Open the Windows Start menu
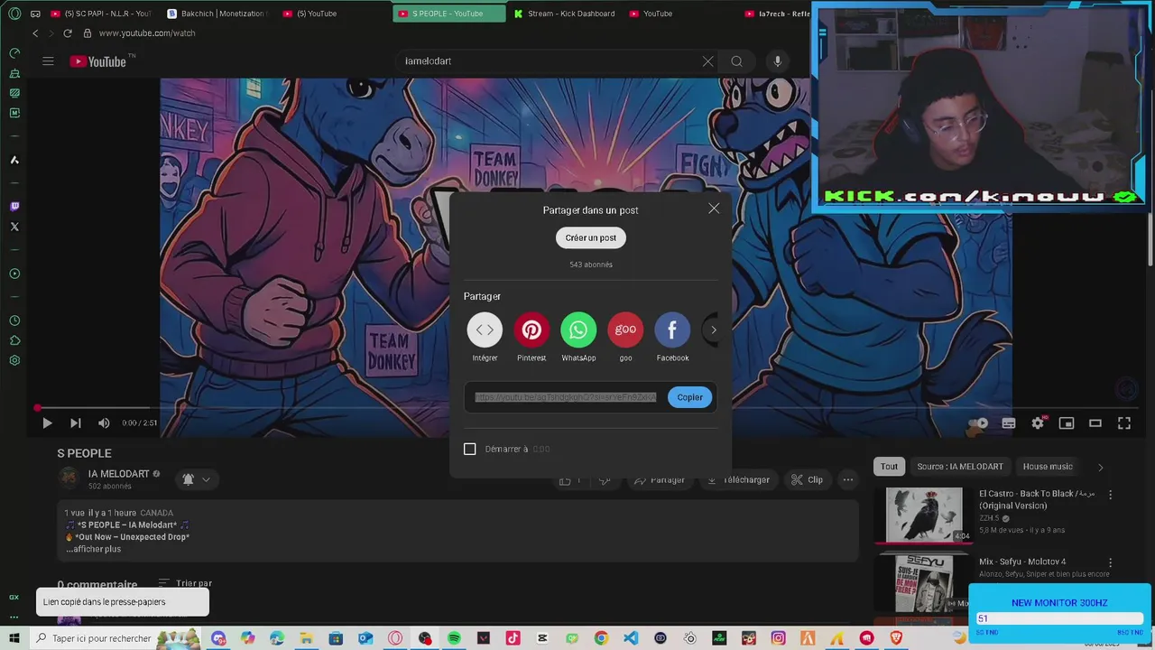The image size is (1155, 650). (x=14, y=638)
